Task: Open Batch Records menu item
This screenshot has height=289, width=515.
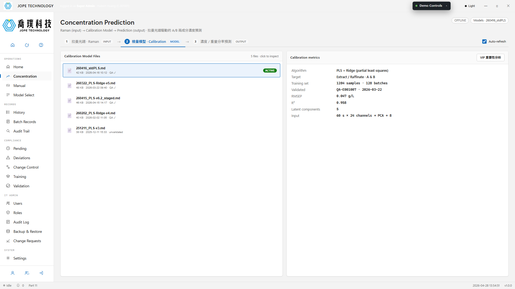Action: (27, 122)
